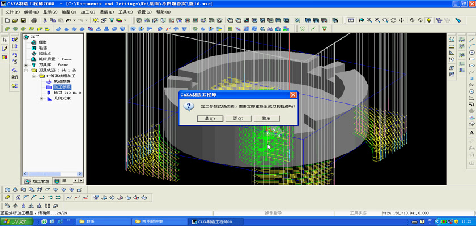
Task: Select the 轨迹数据 tree item
Action: (62, 82)
